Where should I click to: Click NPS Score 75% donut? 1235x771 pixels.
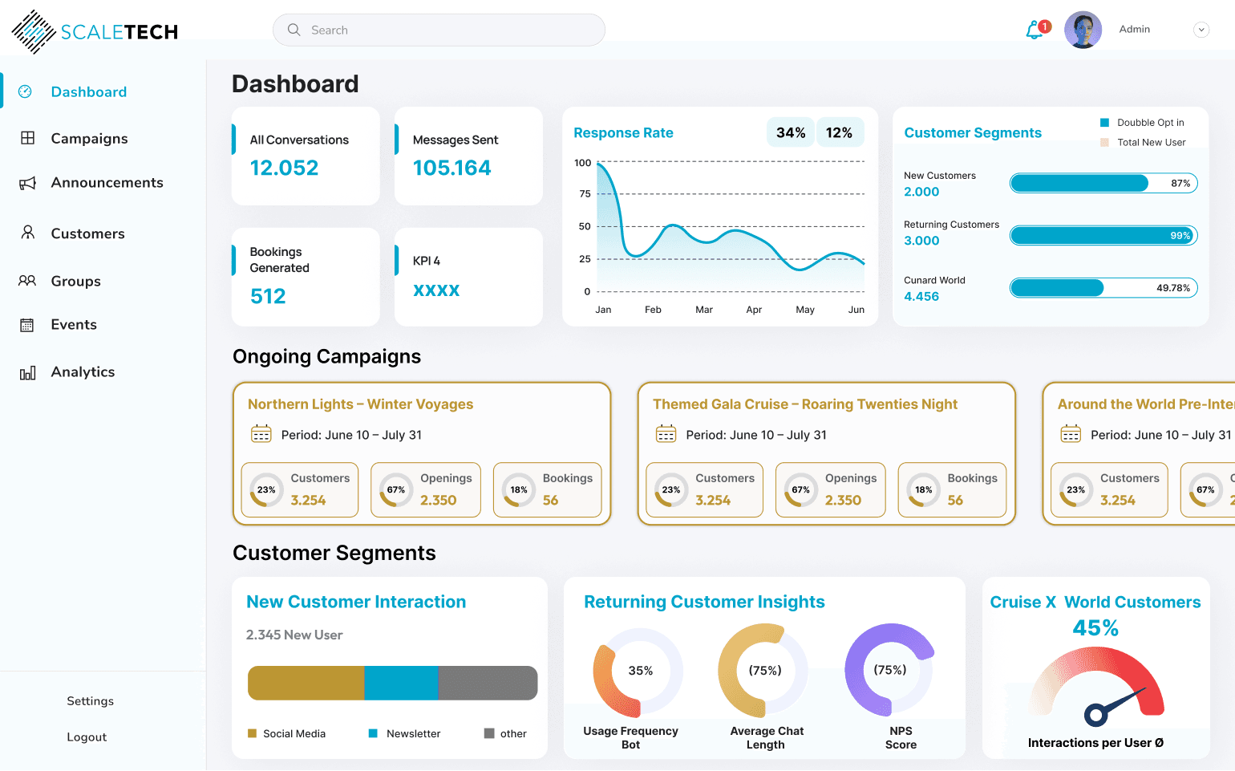(x=889, y=670)
